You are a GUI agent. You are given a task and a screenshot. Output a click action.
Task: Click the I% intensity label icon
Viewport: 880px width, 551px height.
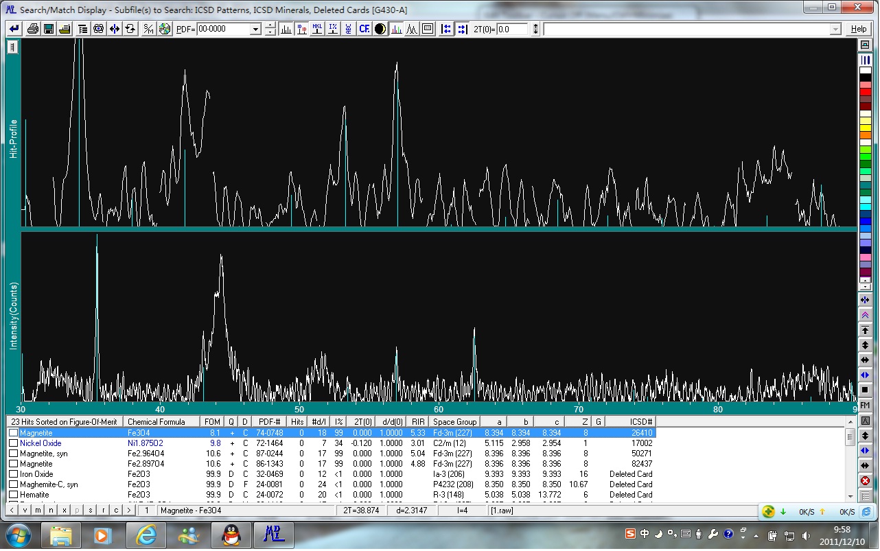[x=333, y=29]
